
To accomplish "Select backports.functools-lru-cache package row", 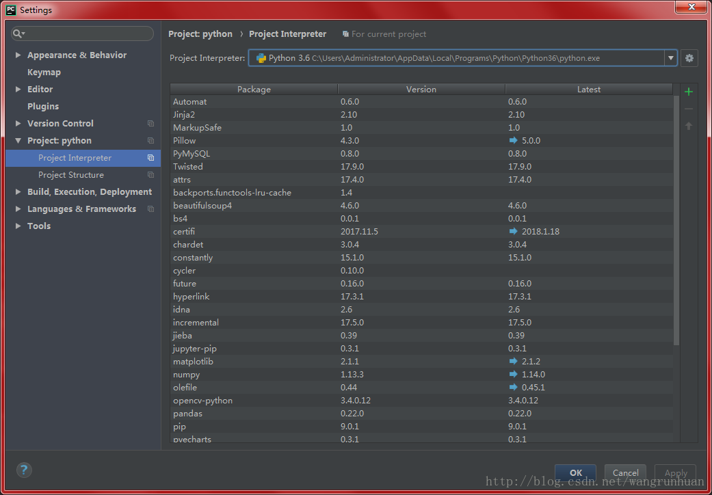I will tap(422, 192).
